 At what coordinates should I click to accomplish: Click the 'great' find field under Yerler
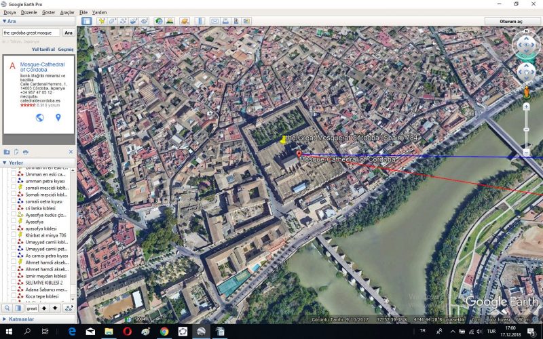click(x=31, y=308)
